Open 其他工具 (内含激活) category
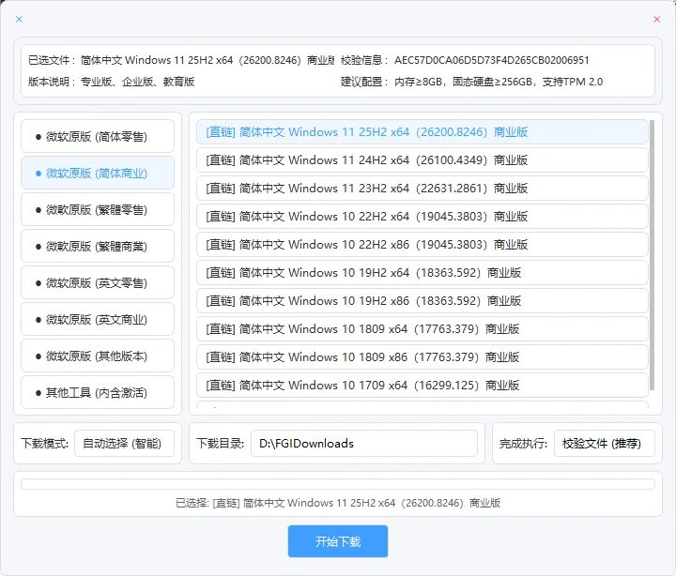Screen dimensions: 676x576 coord(98,393)
